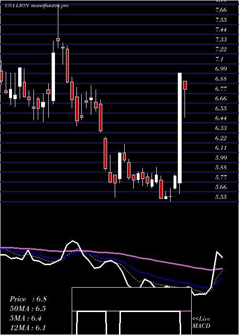Click the 6.22 price axis label
Screen dimensions: 239x335
pyautogui.click(x=221, y=138)
